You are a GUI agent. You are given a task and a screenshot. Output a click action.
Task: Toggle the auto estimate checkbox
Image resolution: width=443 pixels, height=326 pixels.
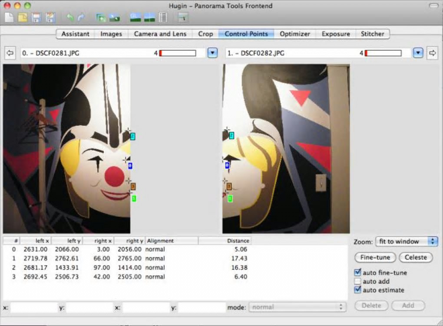(x=357, y=290)
